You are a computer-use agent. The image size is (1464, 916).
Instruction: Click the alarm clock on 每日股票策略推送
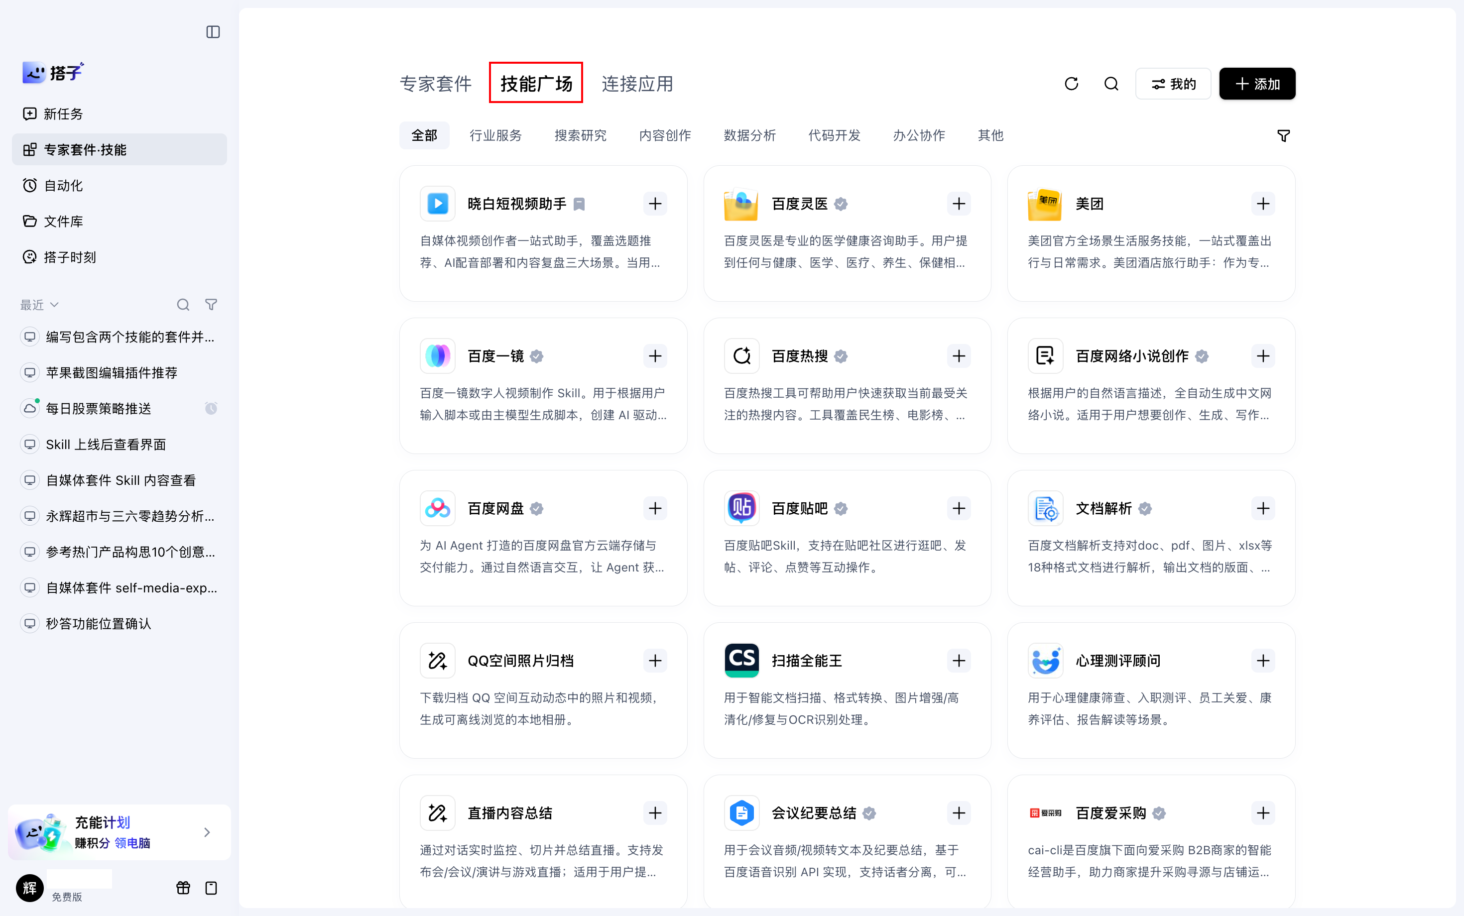tap(211, 408)
